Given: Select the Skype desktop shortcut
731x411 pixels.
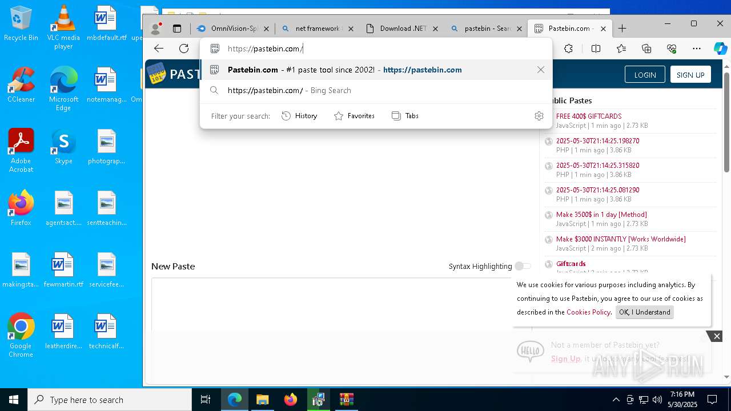Looking at the screenshot, I should (x=63, y=147).
